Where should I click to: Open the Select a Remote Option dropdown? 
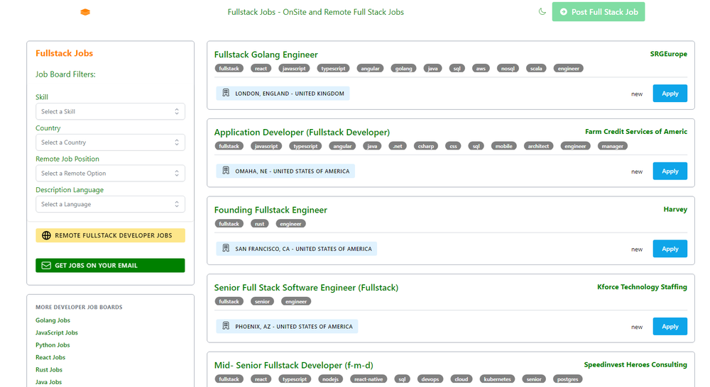click(110, 173)
